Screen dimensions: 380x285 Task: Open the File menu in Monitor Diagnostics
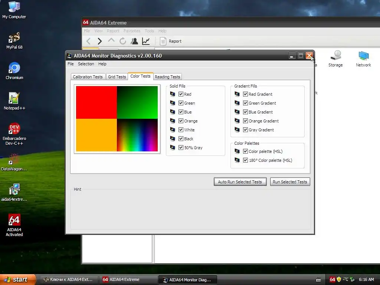pos(71,64)
